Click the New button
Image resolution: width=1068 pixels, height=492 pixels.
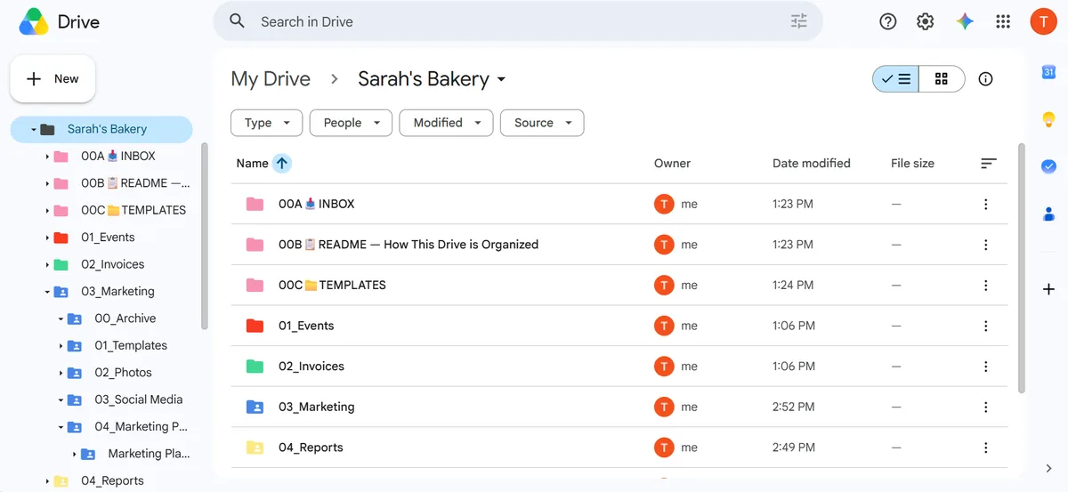click(53, 79)
